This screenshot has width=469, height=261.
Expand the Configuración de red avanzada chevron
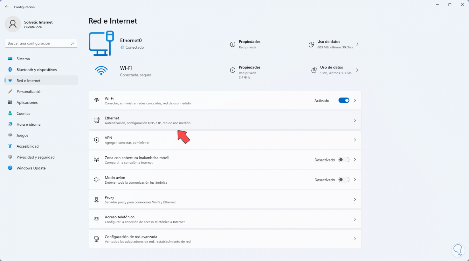(x=355, y=239)
